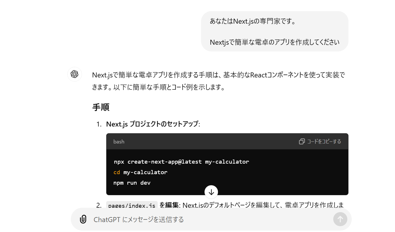The image size is (395, 232).
Task: Expand the code block with the down arrow
Action: pos(211,192)
